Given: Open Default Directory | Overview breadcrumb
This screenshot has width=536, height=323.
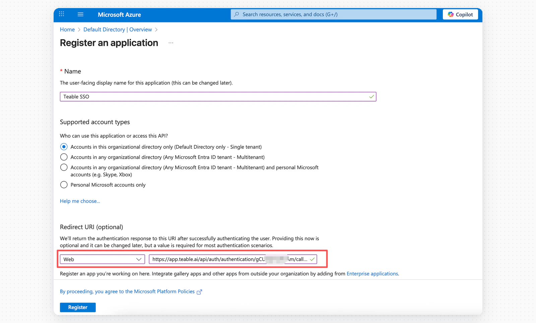Looking at the screenshot, I should [x=118, y=29].
